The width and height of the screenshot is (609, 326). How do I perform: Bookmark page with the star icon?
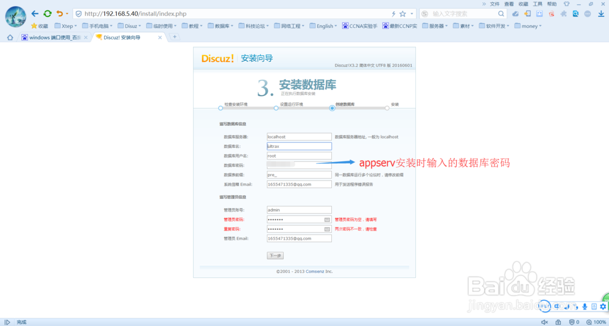403,13
